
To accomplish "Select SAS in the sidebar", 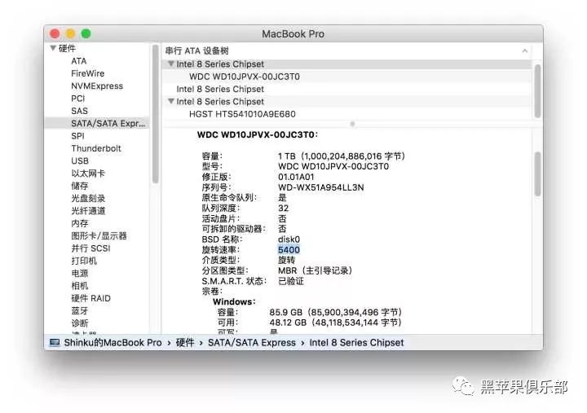I will 79,111.
